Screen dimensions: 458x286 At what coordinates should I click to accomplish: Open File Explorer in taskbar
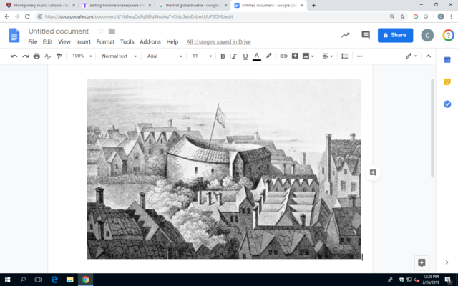pyautogui.click(x=70, y=280)
